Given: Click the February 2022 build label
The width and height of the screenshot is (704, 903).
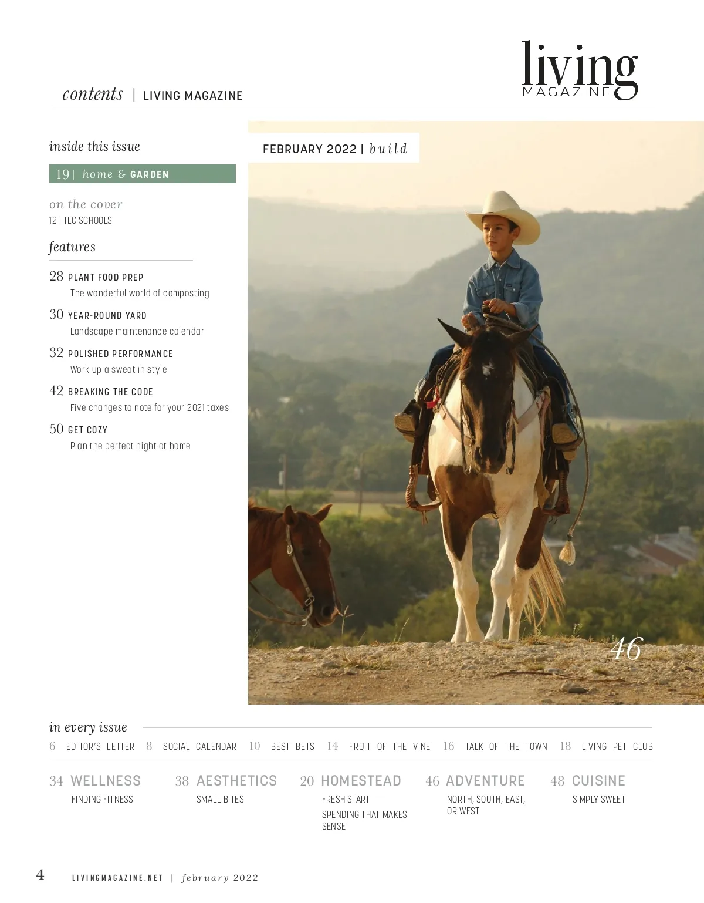Looking at the screenshot, I should pyautogui.click(x=334, y=149).
